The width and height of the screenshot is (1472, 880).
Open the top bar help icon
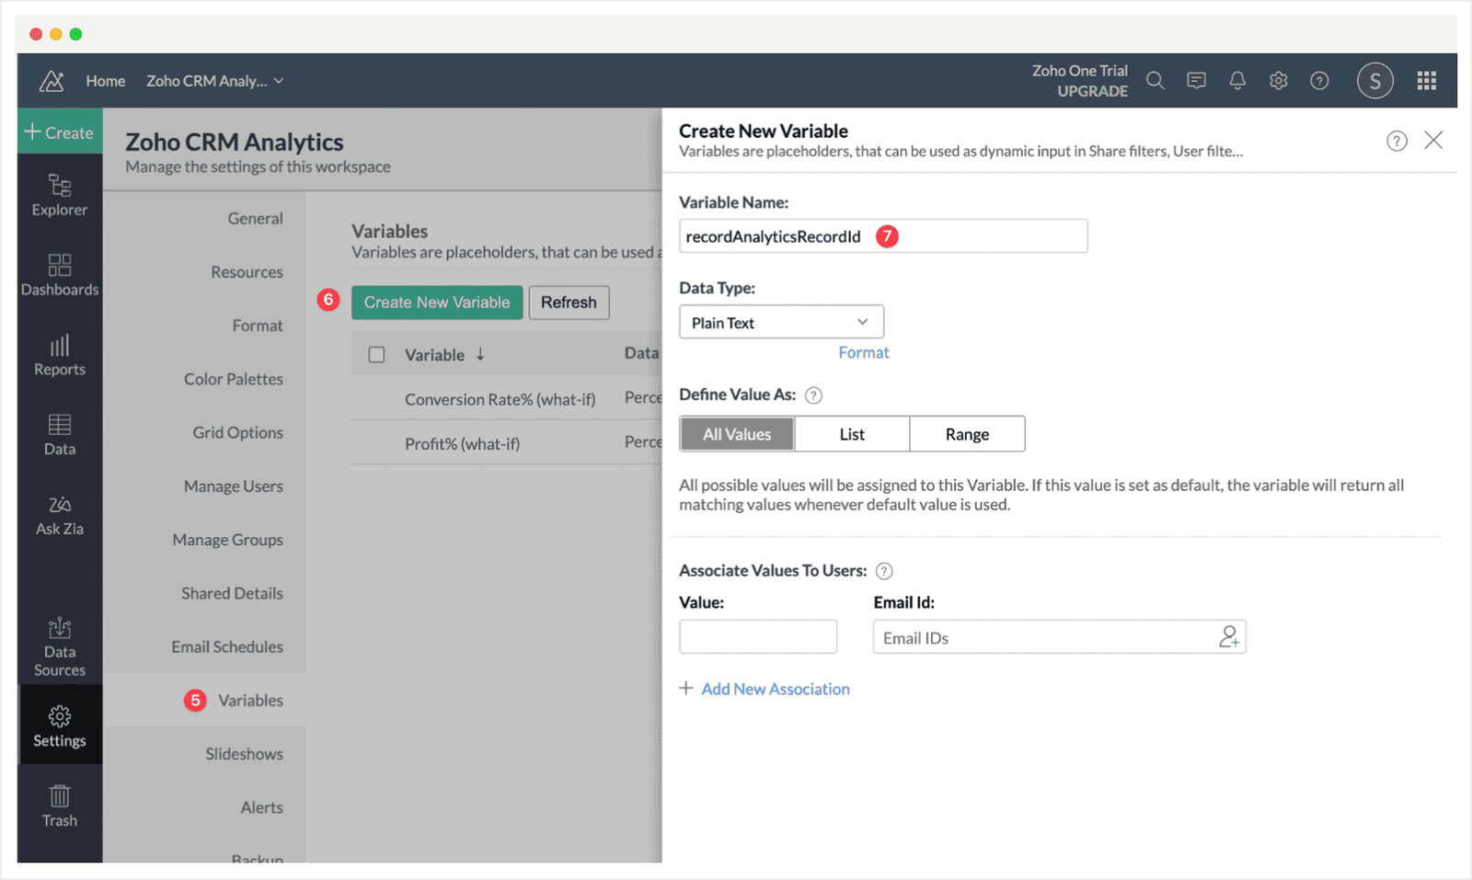click(x=1319, y=81)
